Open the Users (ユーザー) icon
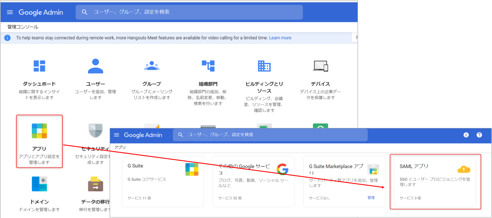Screen dimensions: 492x218 tap(95, 66)
